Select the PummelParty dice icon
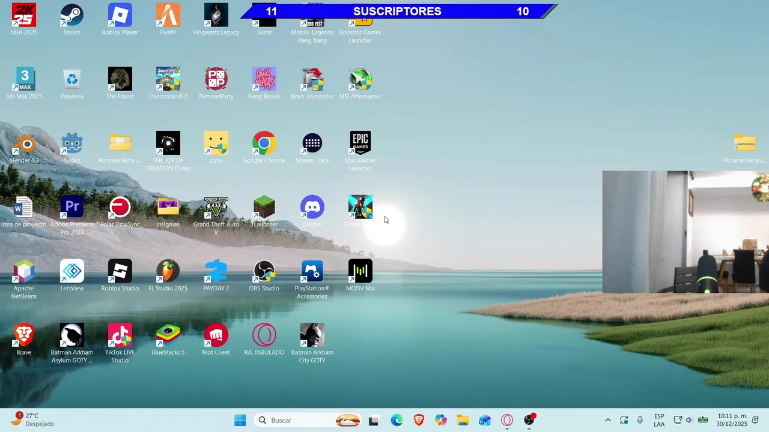 coord(216,79)
